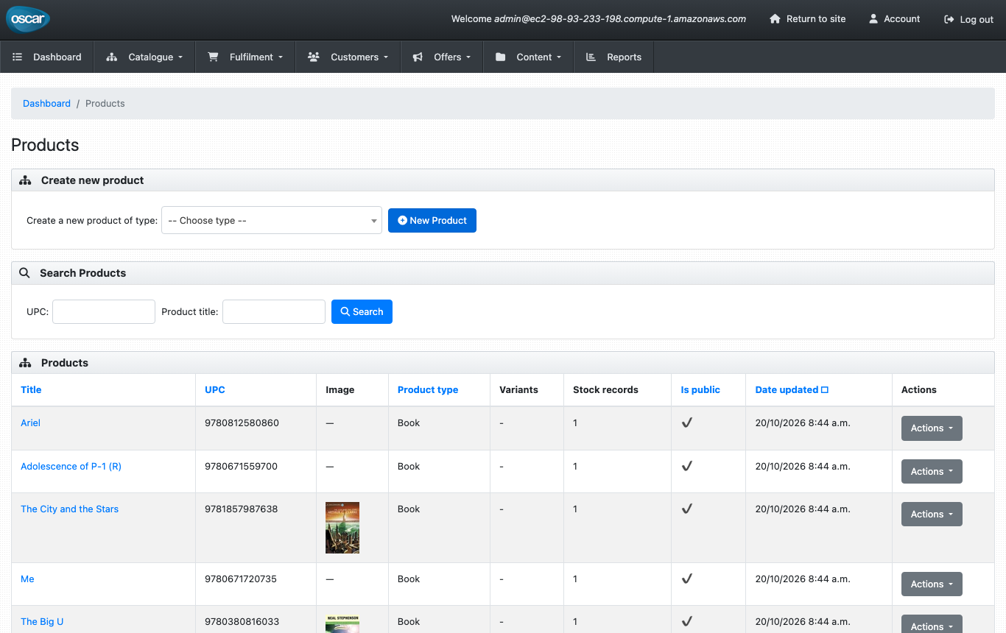Open the Content menu
Image resolution: width=1006 pixels, height=633 pixels.
coord(528,57)
